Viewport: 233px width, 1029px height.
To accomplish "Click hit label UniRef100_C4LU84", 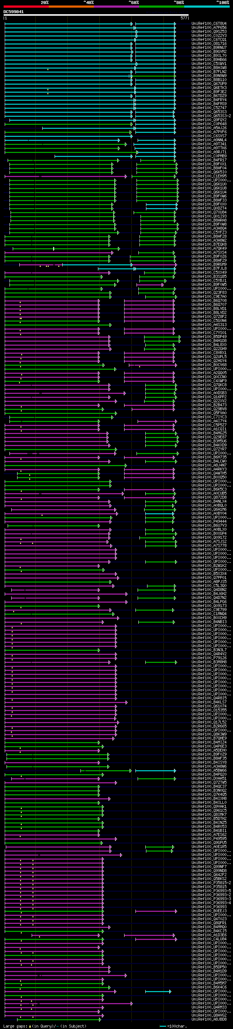I will (209, 939).
